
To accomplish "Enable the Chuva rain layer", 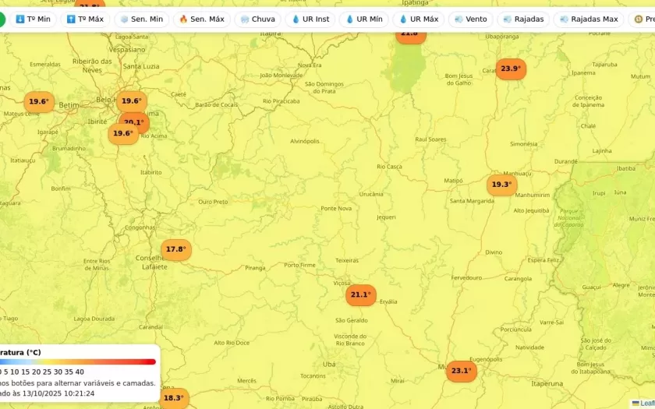I will [257, 19].
